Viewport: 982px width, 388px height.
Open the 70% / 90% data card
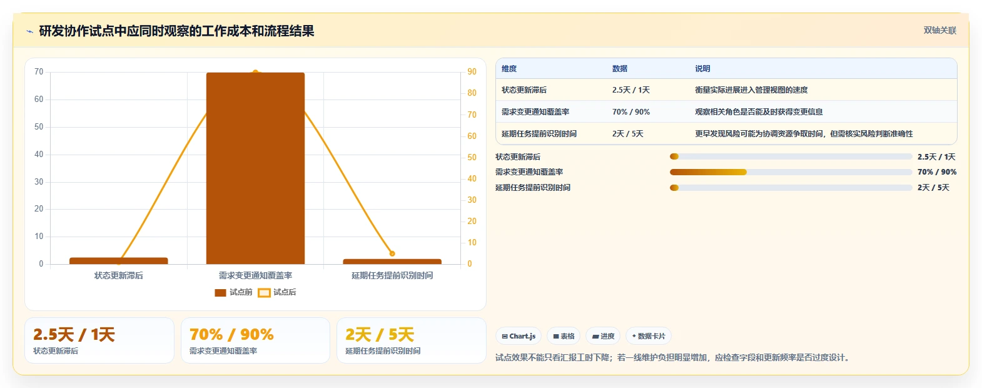tap(255, 340)
